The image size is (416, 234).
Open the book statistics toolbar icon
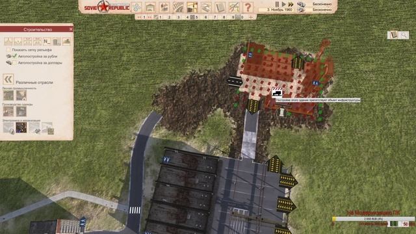(x=220, y=7)
